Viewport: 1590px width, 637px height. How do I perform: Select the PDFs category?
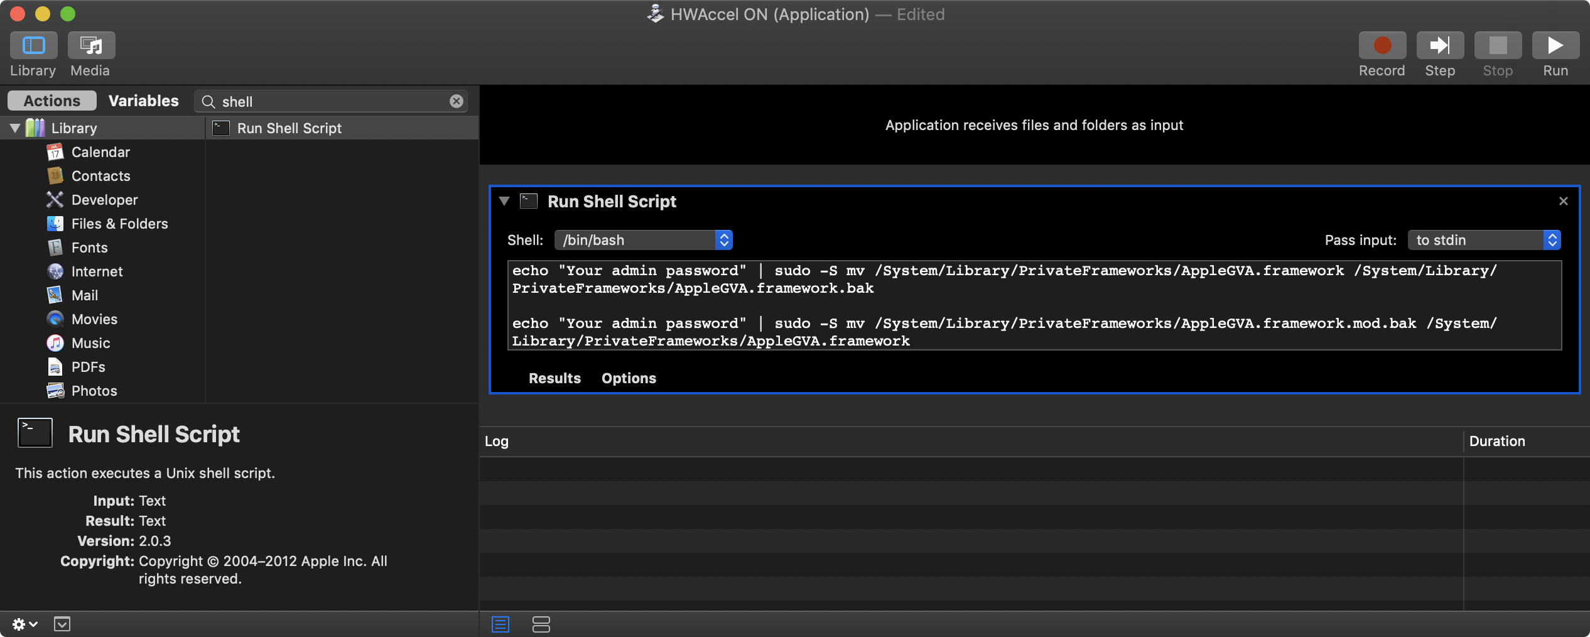[88, 367]
